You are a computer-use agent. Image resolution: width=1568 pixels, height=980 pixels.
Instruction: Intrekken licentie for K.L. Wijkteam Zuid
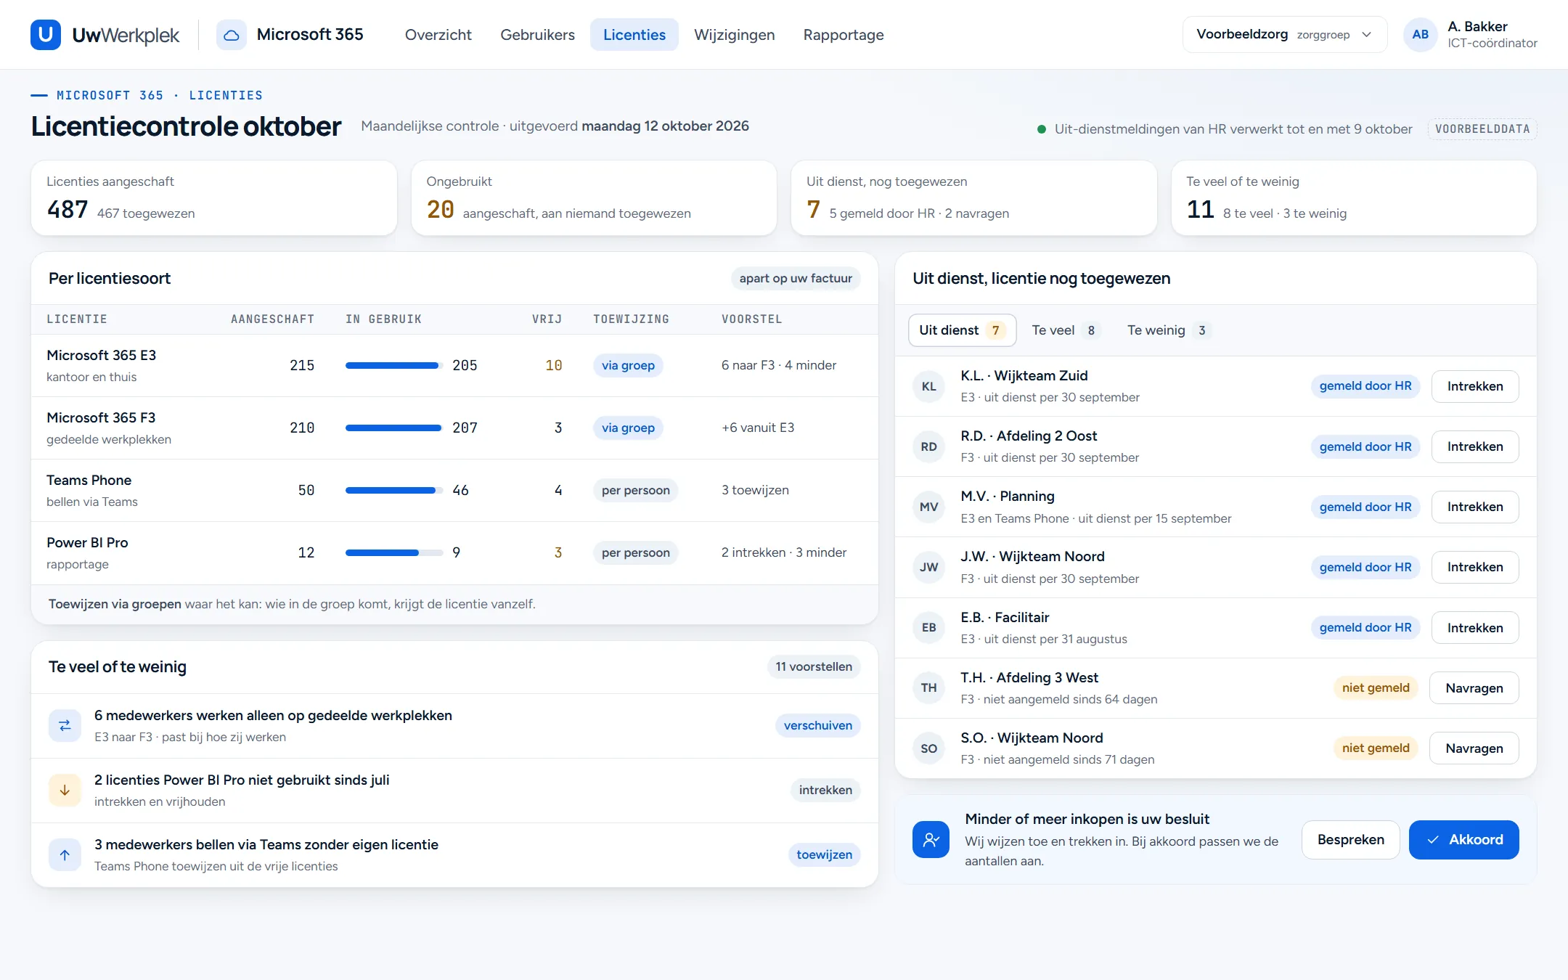click(x=1474, y=386)
